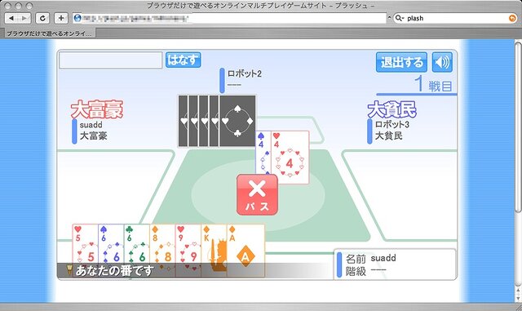Select the Ace of diamonds card in hand

[x=246, y=250]
